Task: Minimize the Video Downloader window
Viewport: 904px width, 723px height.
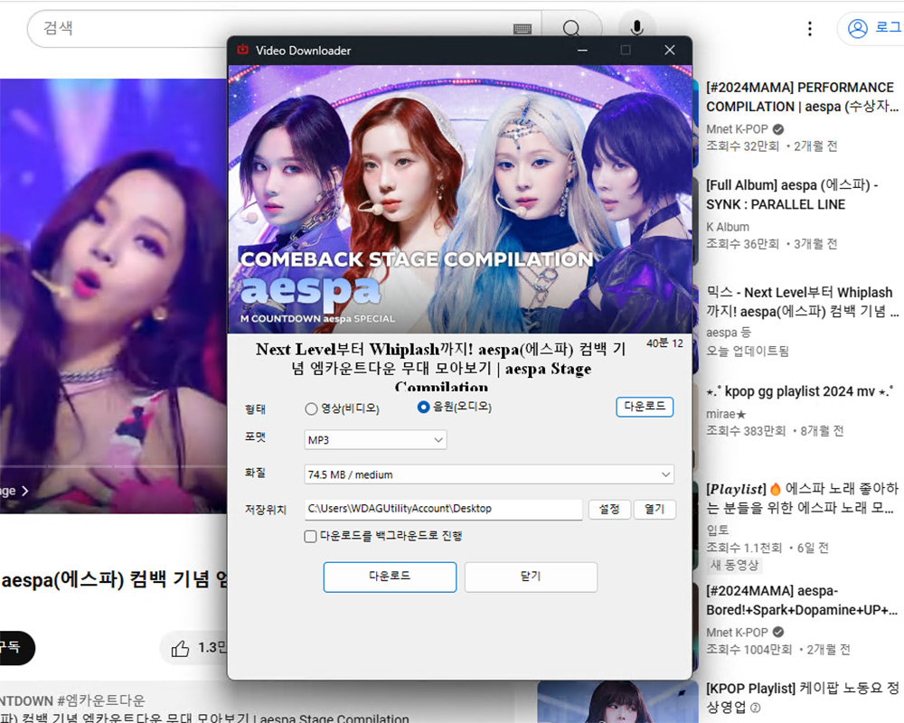Action: coord(582,51)
